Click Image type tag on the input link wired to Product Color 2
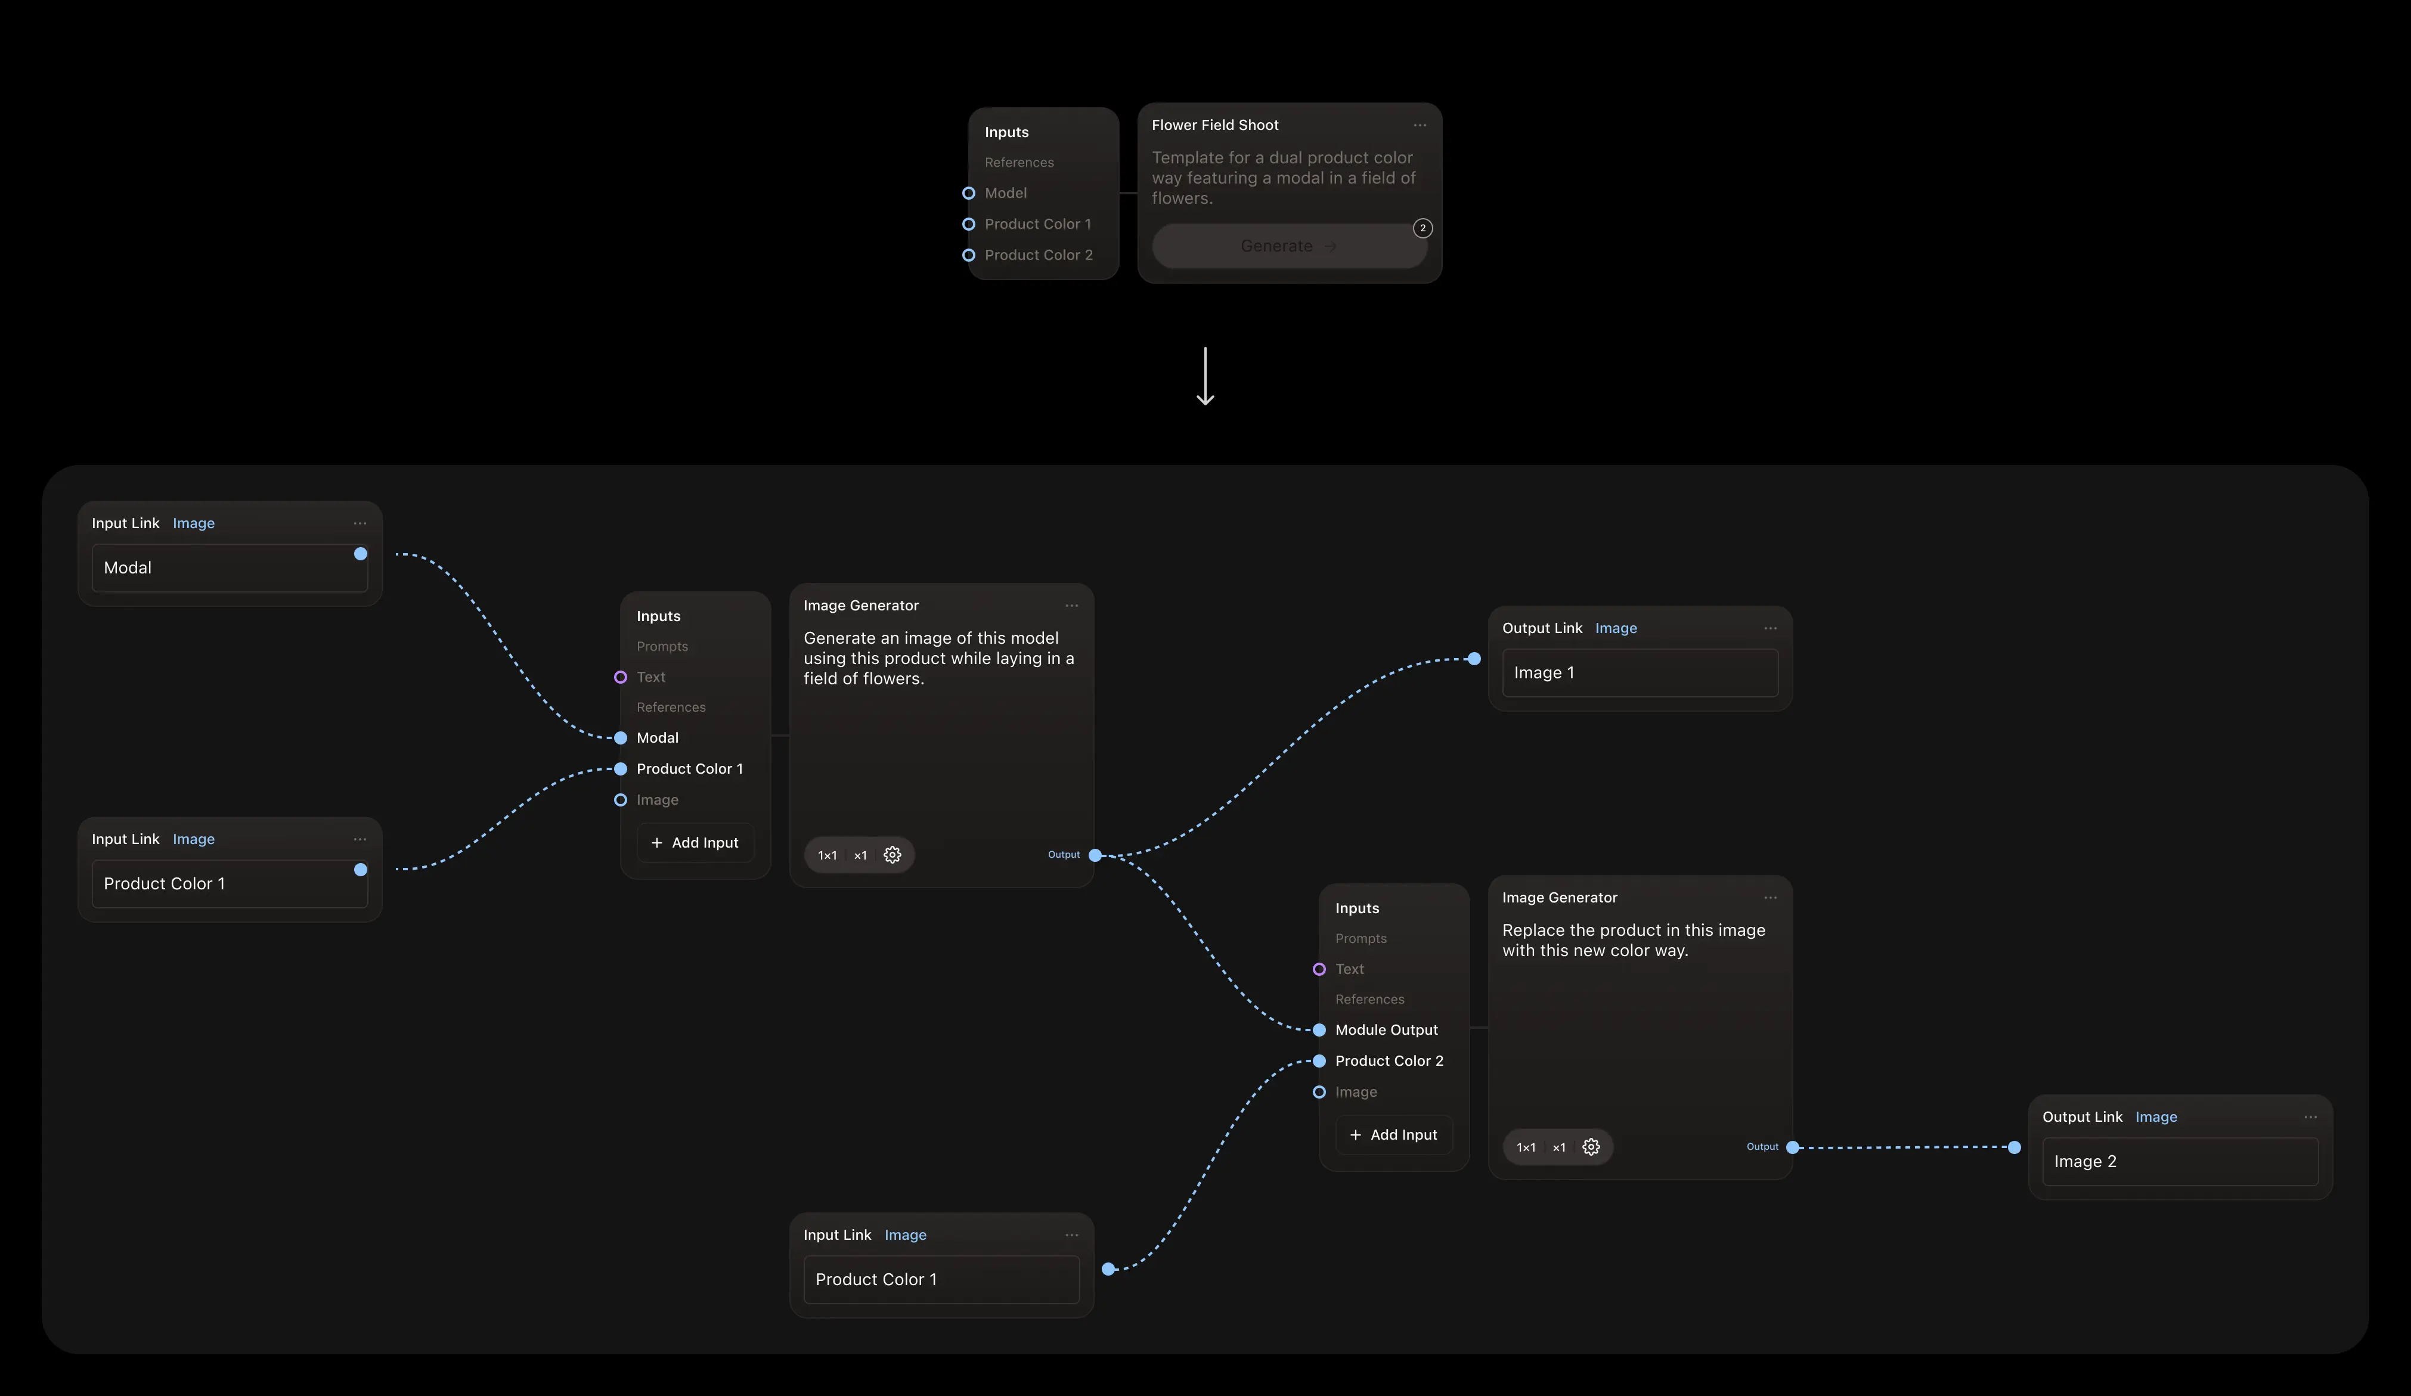 [905, 1235]
